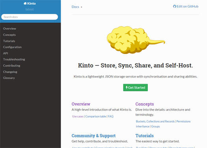Viewport: 207px width, 148px height.
Task: Click the 'latest' version label
Action: point(30,9)
